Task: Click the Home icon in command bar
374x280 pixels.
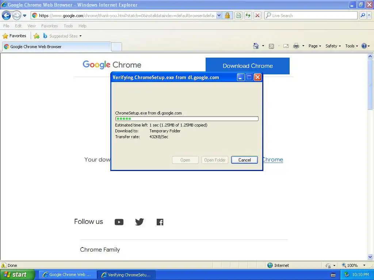Action: click(256, 46)
